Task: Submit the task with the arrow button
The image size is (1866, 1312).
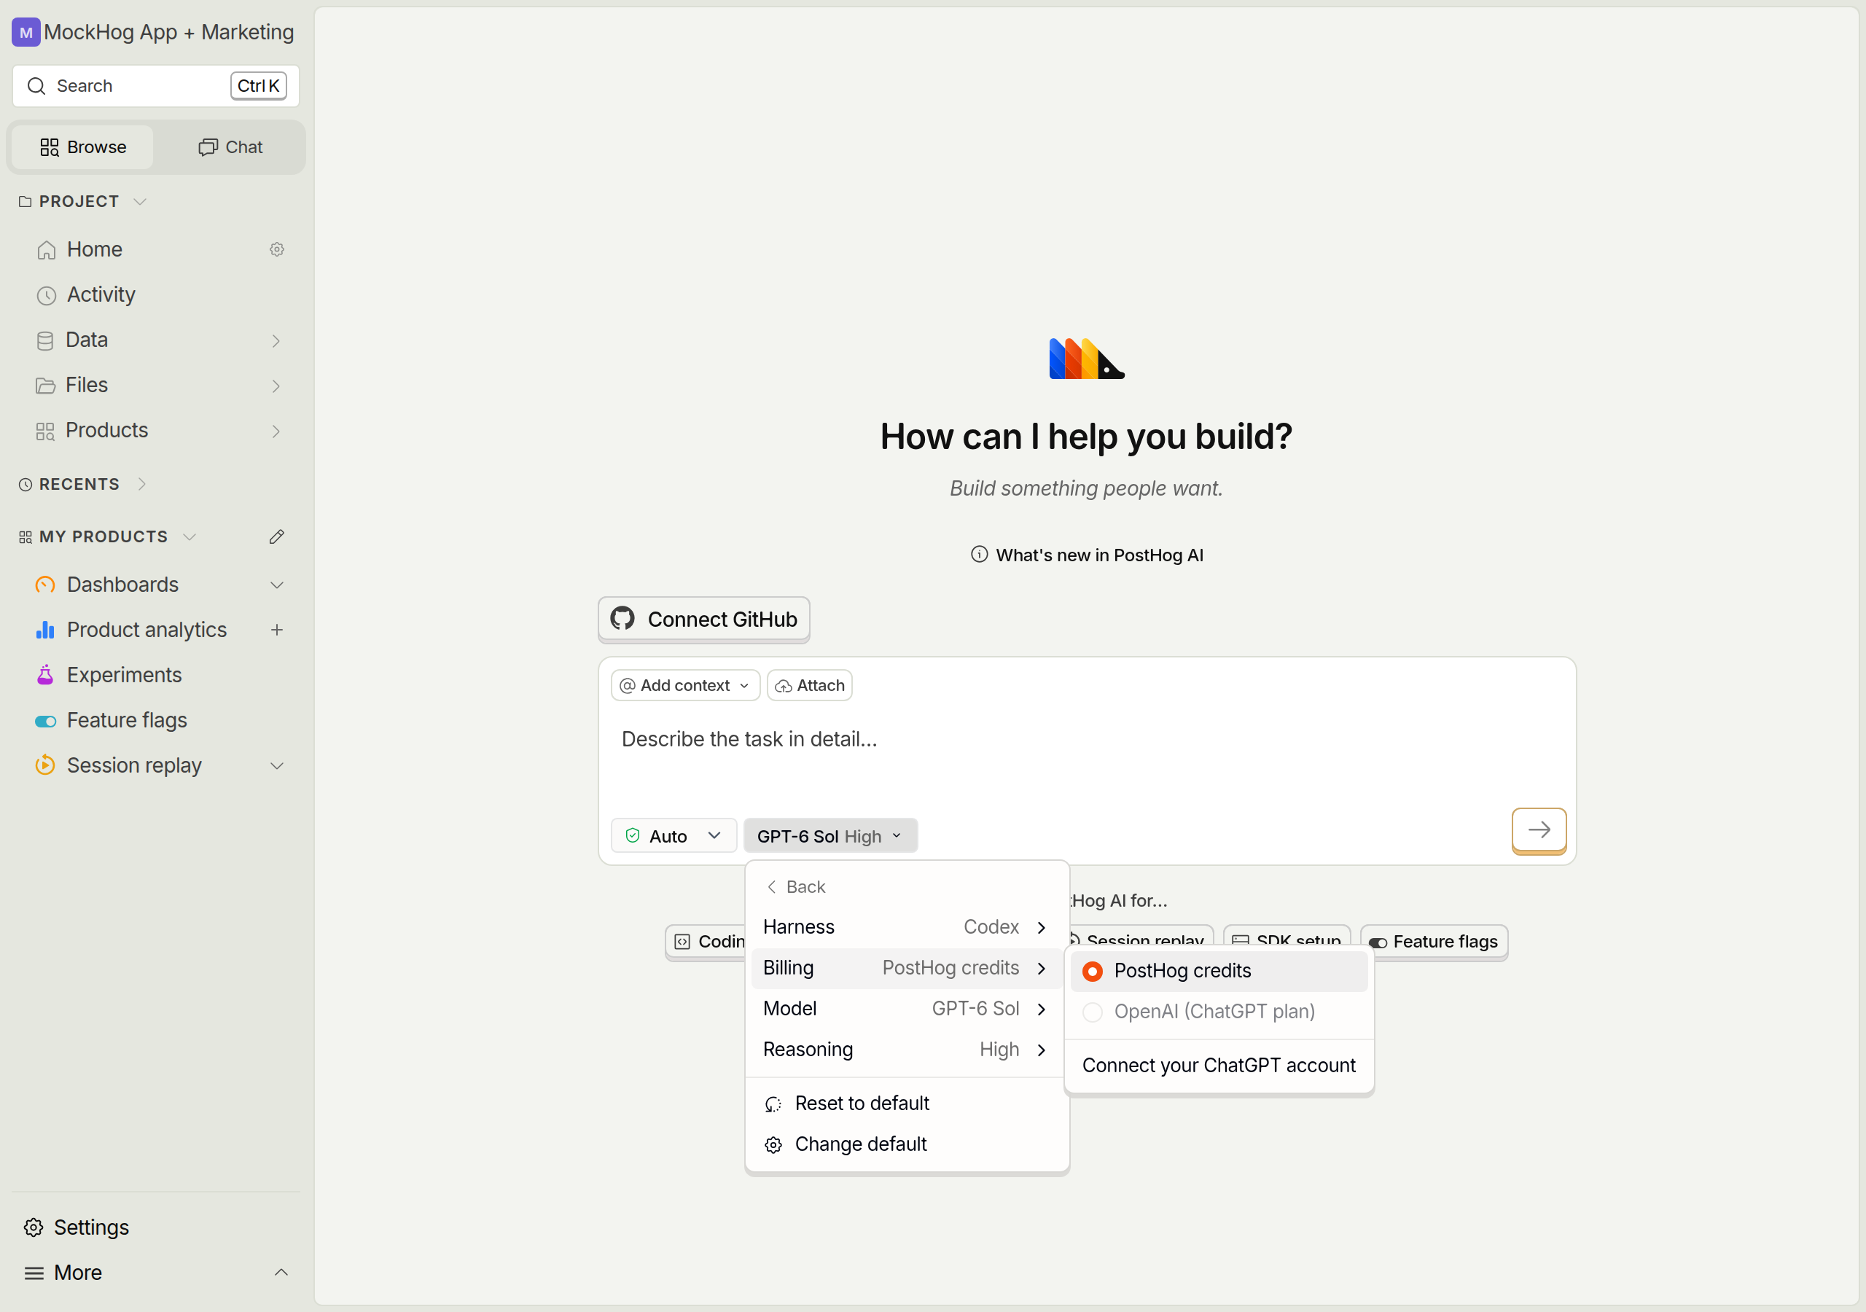Action: (1539, 830)
